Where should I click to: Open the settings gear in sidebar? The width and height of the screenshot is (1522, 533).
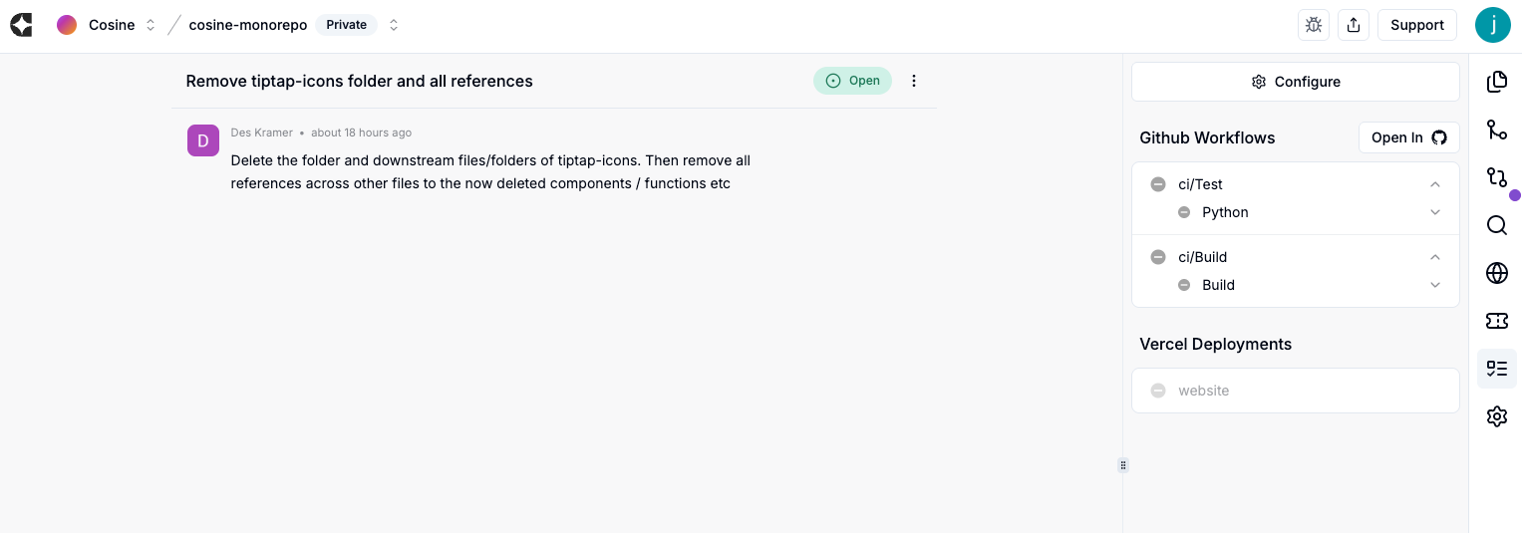1496,416
